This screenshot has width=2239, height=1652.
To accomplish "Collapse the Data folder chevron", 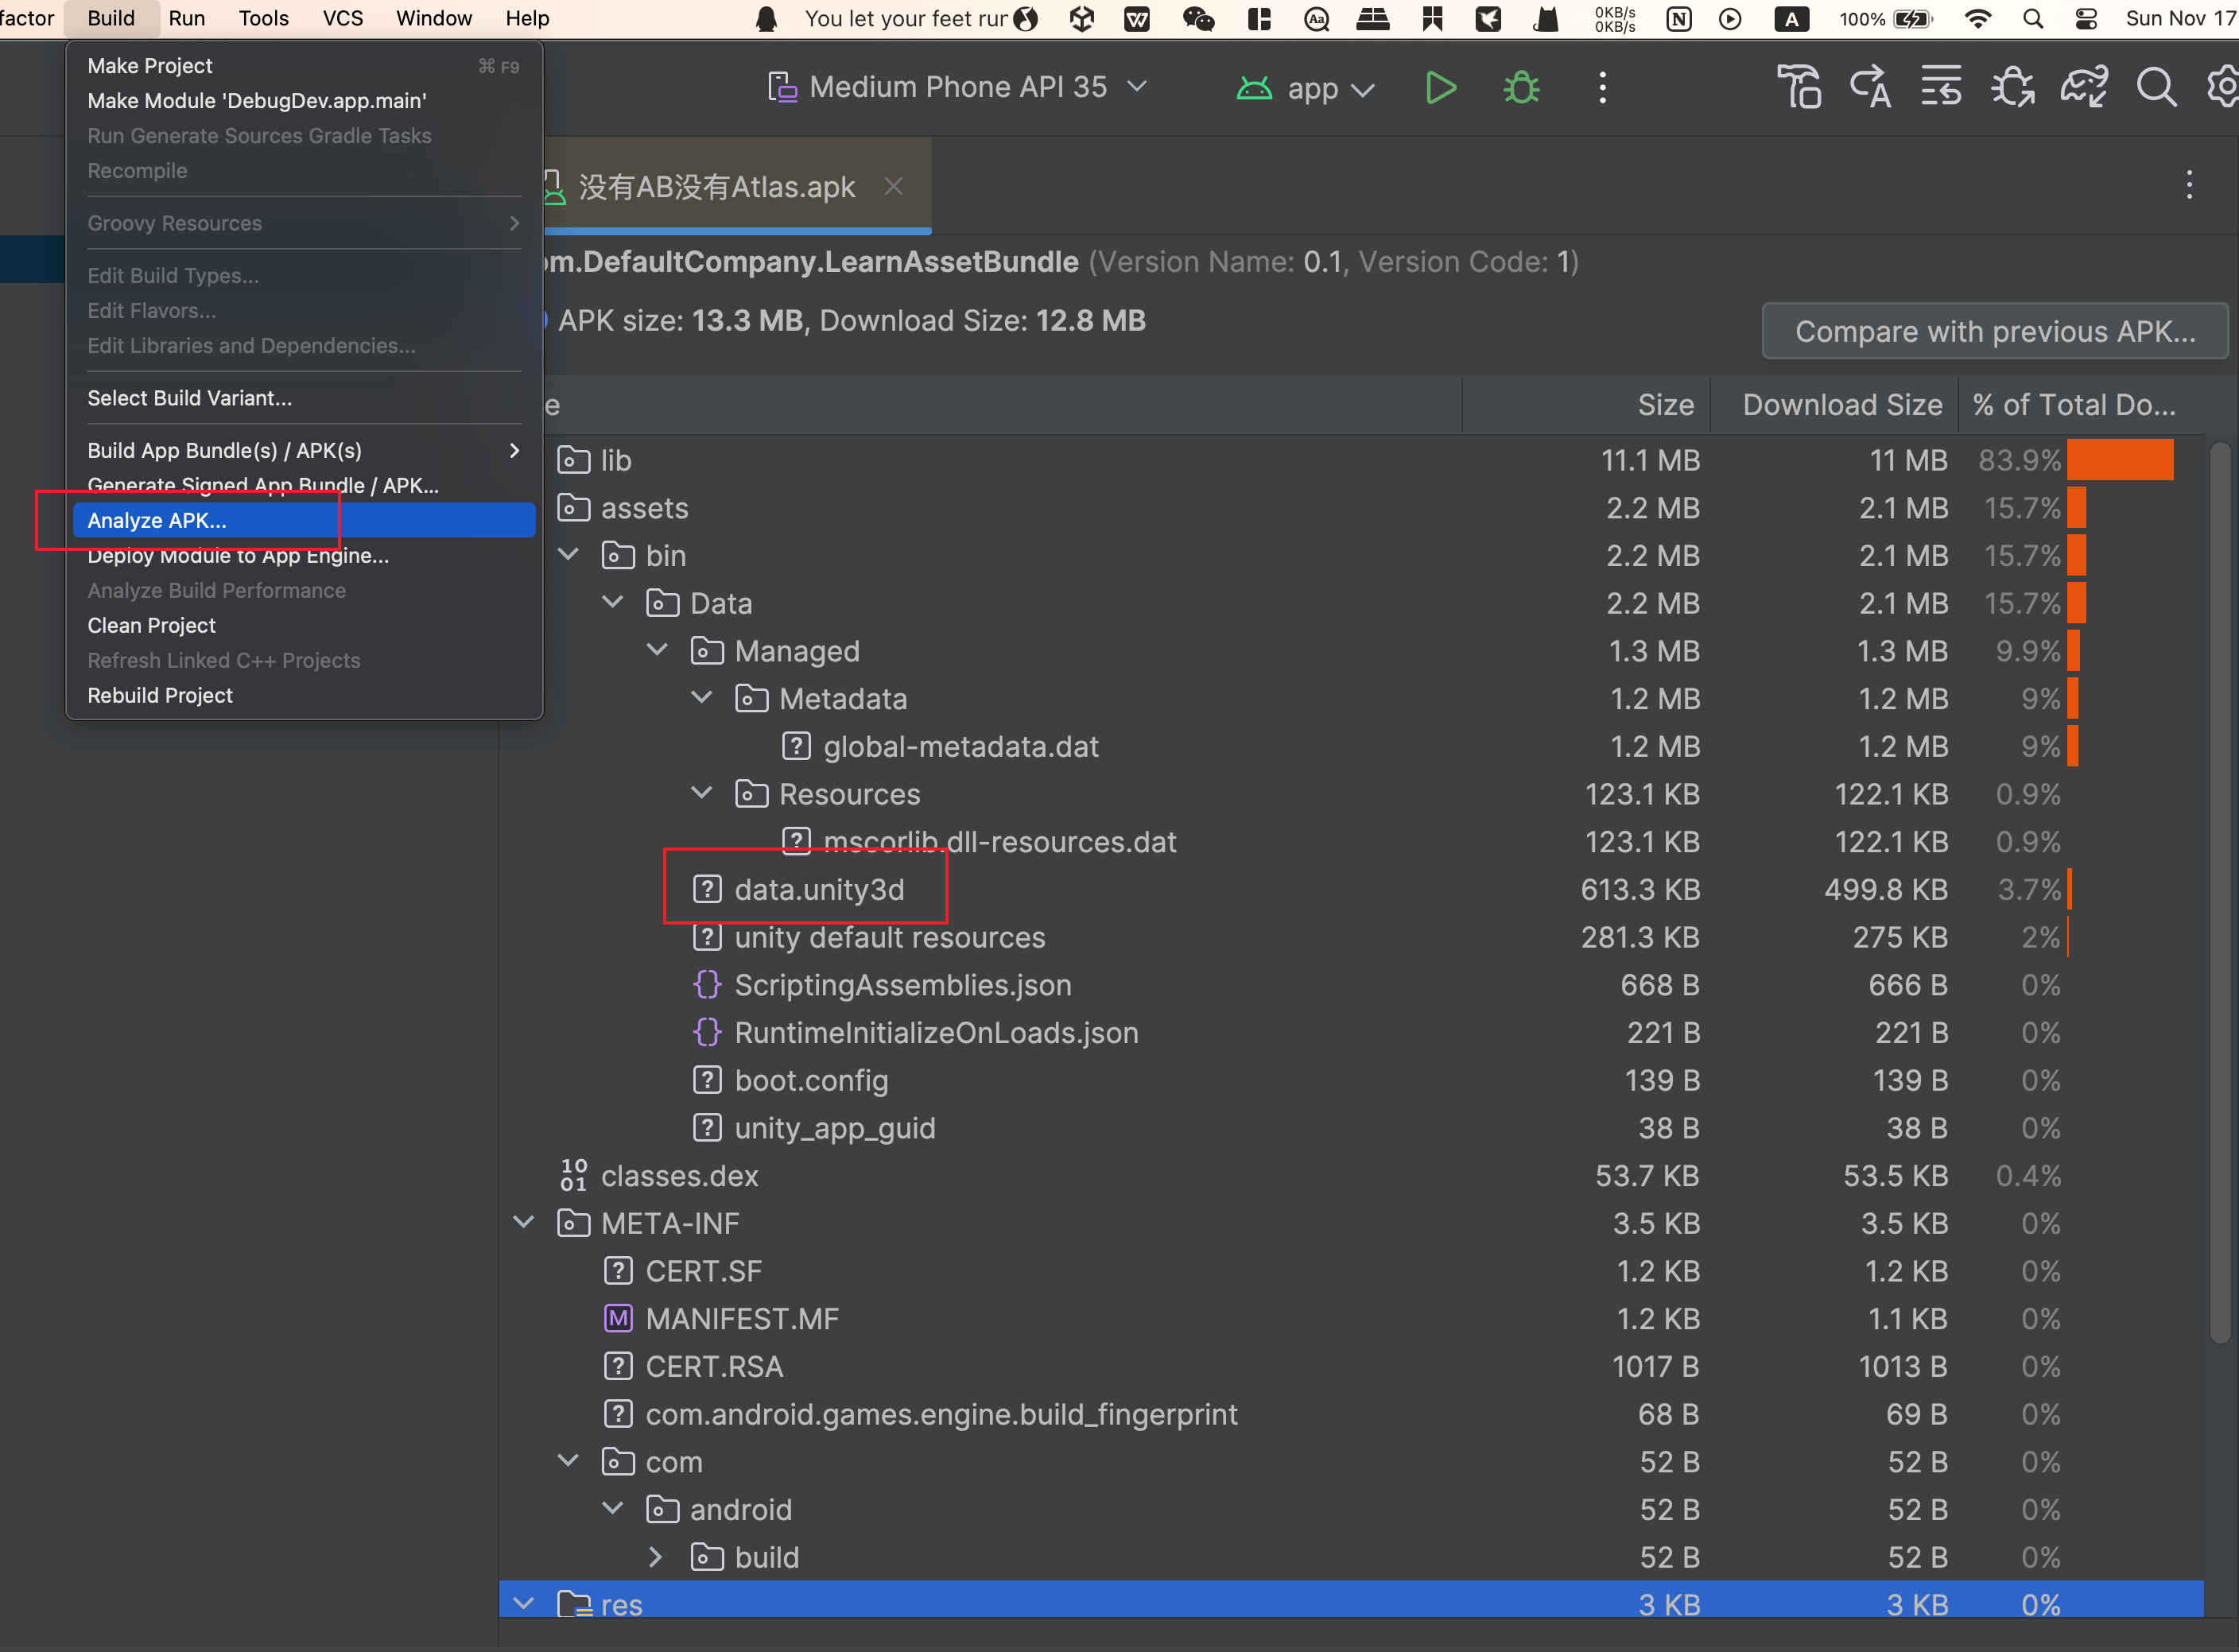I will [613, 602].
